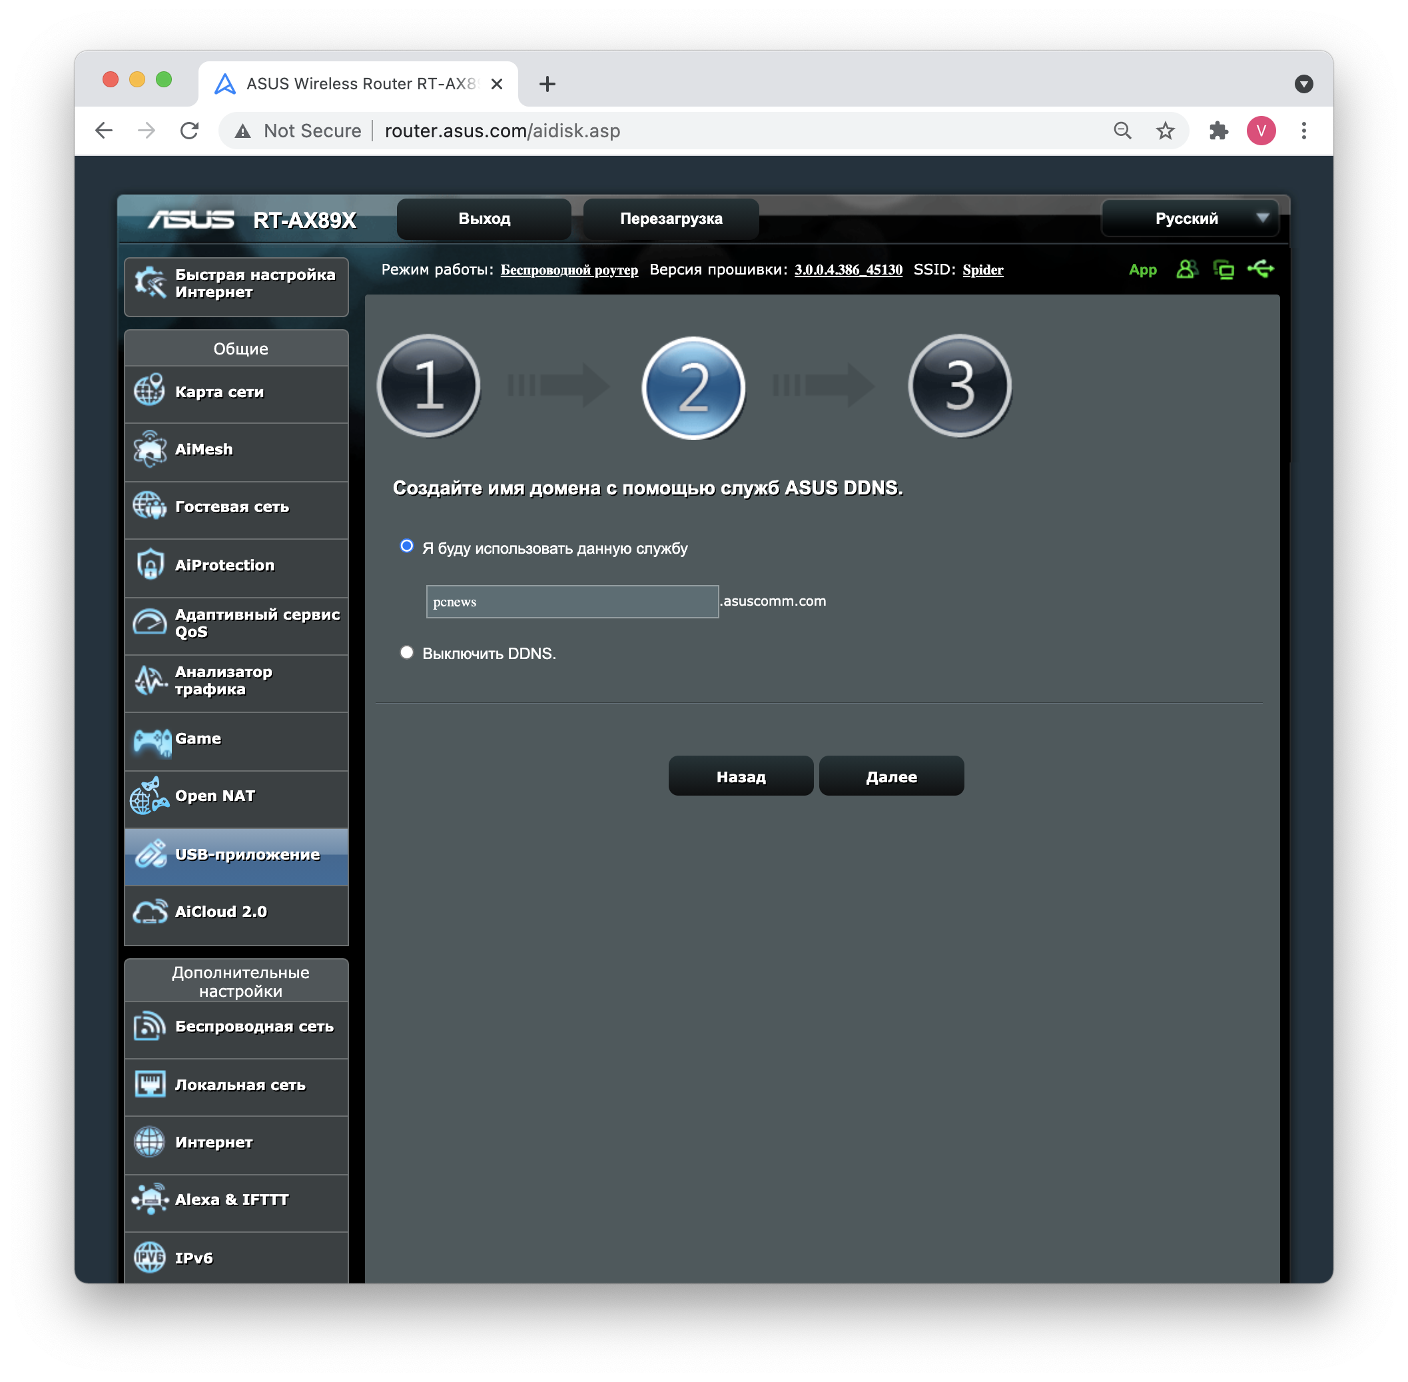Open firmware version 3.0.0.4.386_45130 link
Image resolution: width=1408 pixels, height=1382 pixels.
[x=848, y=270]
